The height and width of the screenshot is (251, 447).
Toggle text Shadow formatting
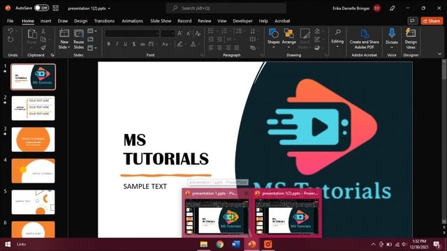coord(134,44)
